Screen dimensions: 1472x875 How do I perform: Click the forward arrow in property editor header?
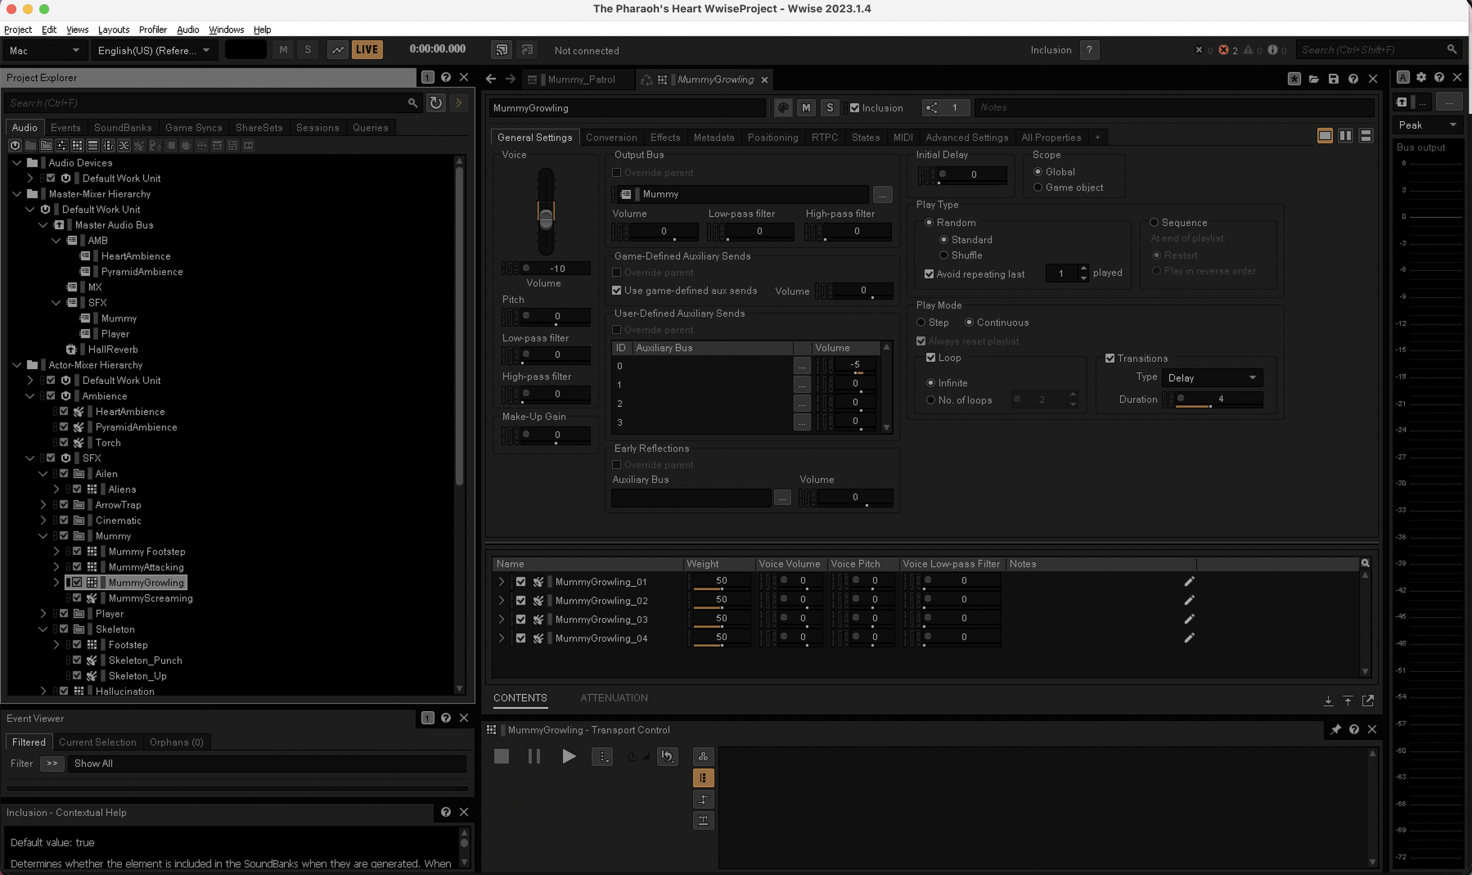click(510, 79)
